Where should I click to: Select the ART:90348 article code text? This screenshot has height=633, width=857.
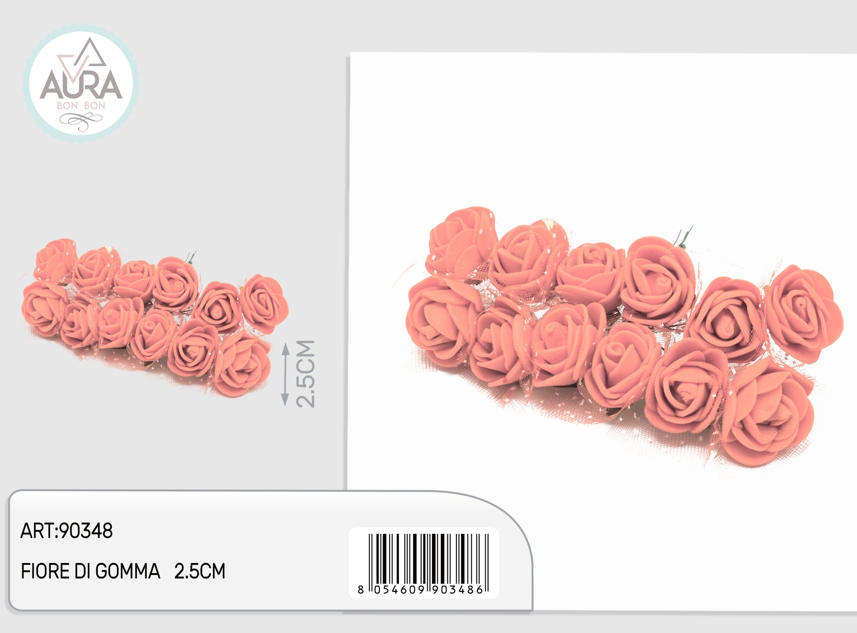click(66, 531)
